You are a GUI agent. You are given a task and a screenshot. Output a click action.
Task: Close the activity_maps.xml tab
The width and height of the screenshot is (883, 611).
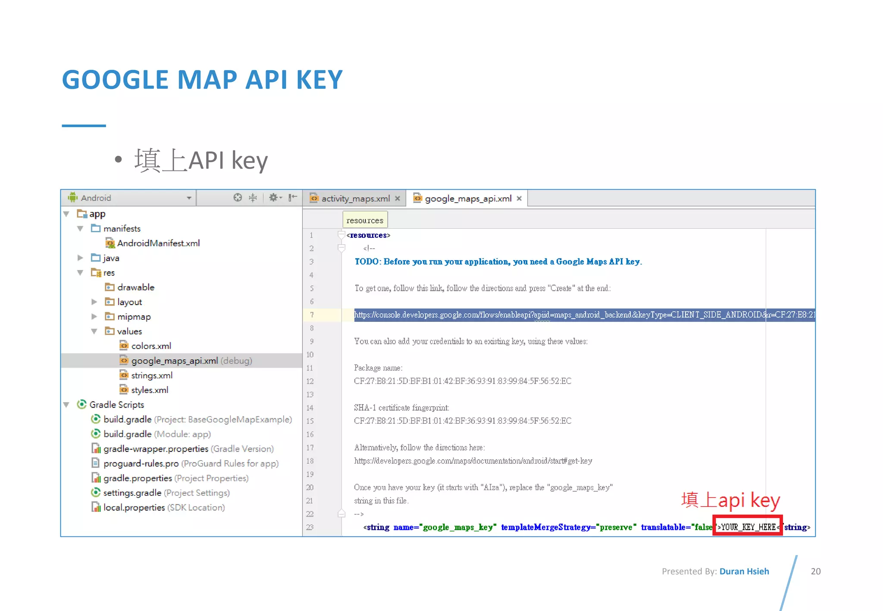click(x=398, y=199)
